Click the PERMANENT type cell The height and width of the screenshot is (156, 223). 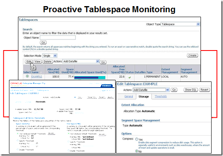153,77
